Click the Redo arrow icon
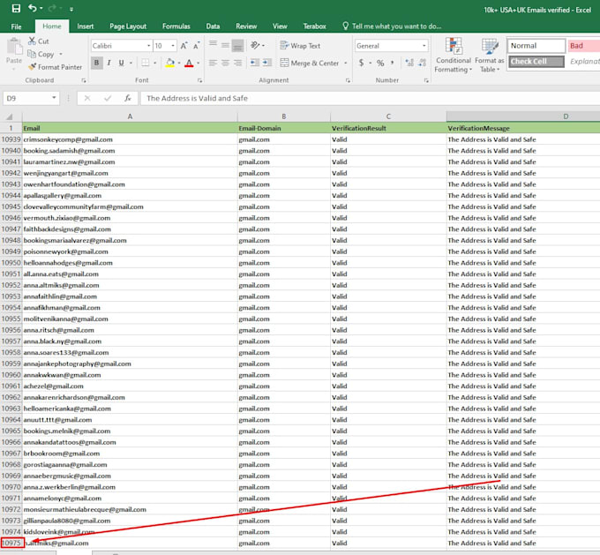Screen dimensions: 600x555 [52, 8]
